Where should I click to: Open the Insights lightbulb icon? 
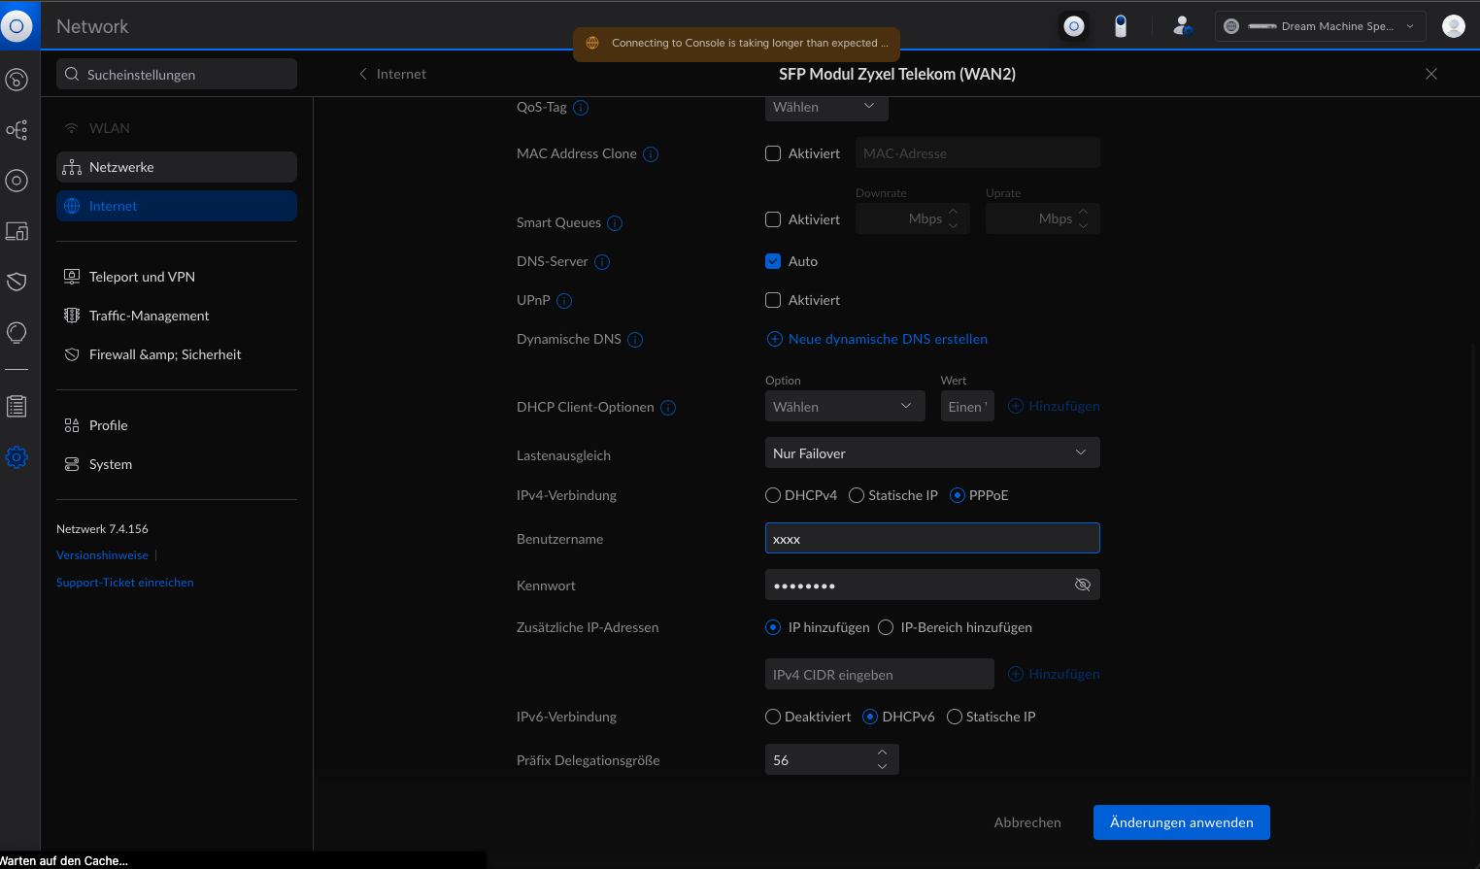click(x=17, y=333)
